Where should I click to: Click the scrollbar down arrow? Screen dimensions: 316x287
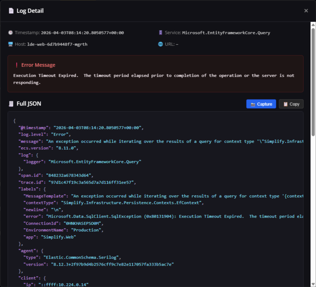click(x=313, y=284)
